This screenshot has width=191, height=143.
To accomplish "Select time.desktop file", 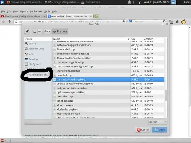I will [109, 75].
